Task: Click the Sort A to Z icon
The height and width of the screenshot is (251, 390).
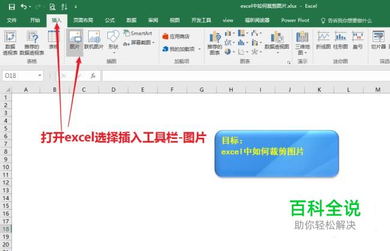Action: pos(64,7)
